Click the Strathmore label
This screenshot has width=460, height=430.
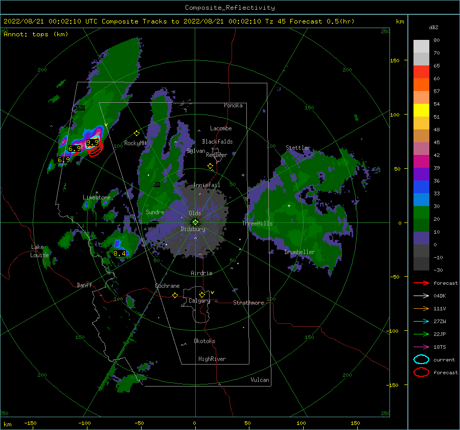click(x=248, y=303)
